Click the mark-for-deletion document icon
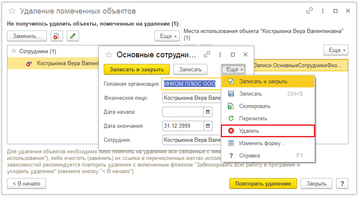The image size is (360, 197). pyautogui.click(x=57, y=36)
